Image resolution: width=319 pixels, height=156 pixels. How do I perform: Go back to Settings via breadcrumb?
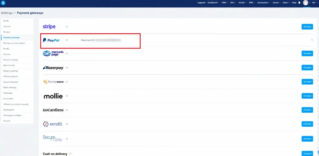pyautogui.click(x=7, y=13)
